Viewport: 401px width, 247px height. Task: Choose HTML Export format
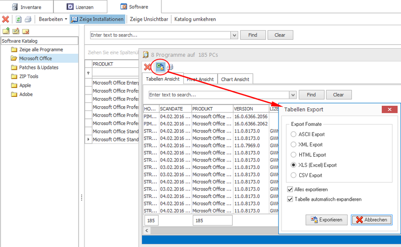[x=293, y=155]
